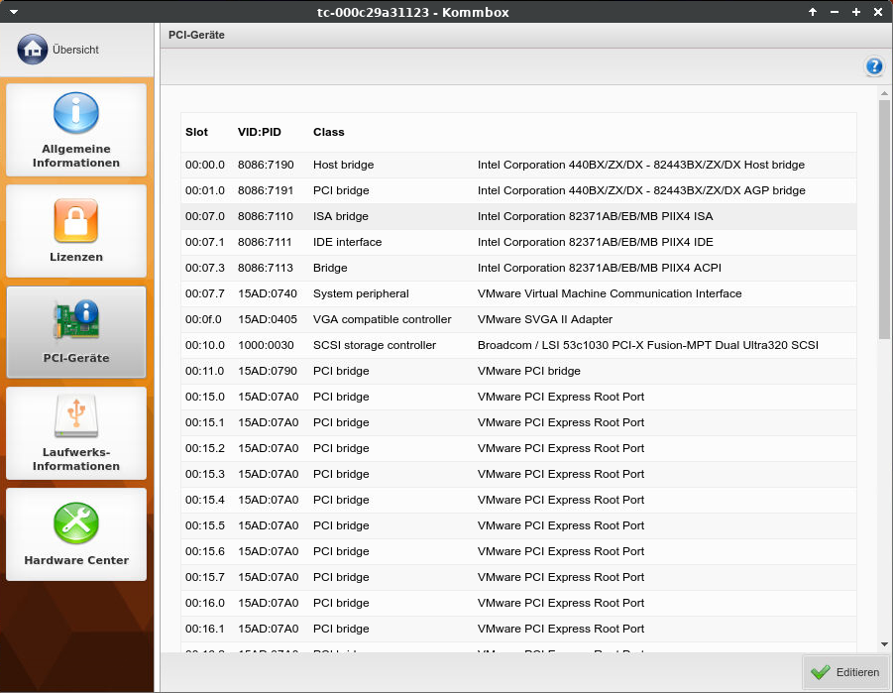Click the blue help question mark icon
Screen dimensions: 893x693
pos(874,66)
